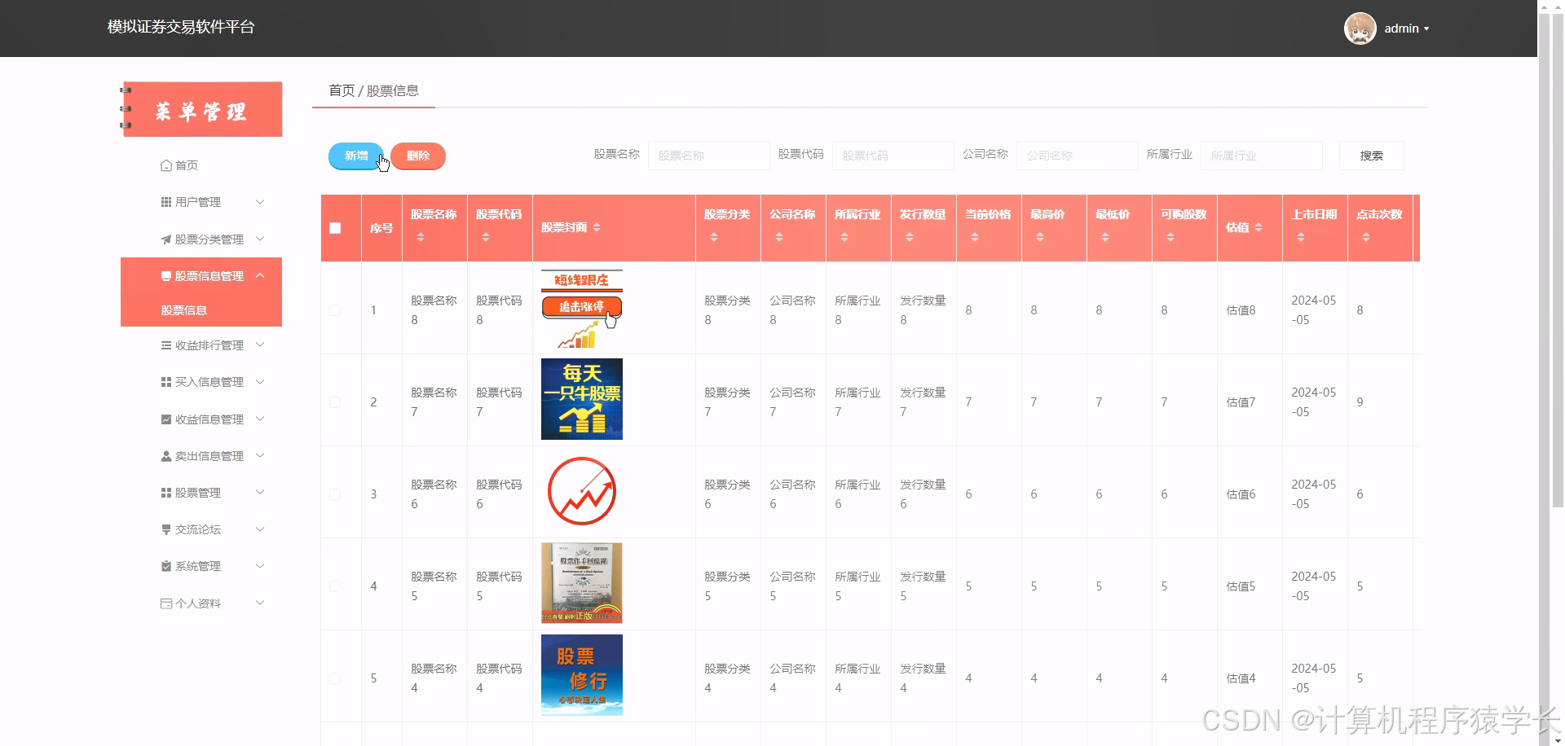Select the 收益排行管理 list icon
The width and height of the screenshot is (1565, 746).
pyautogui.click(x=165, y=344)
